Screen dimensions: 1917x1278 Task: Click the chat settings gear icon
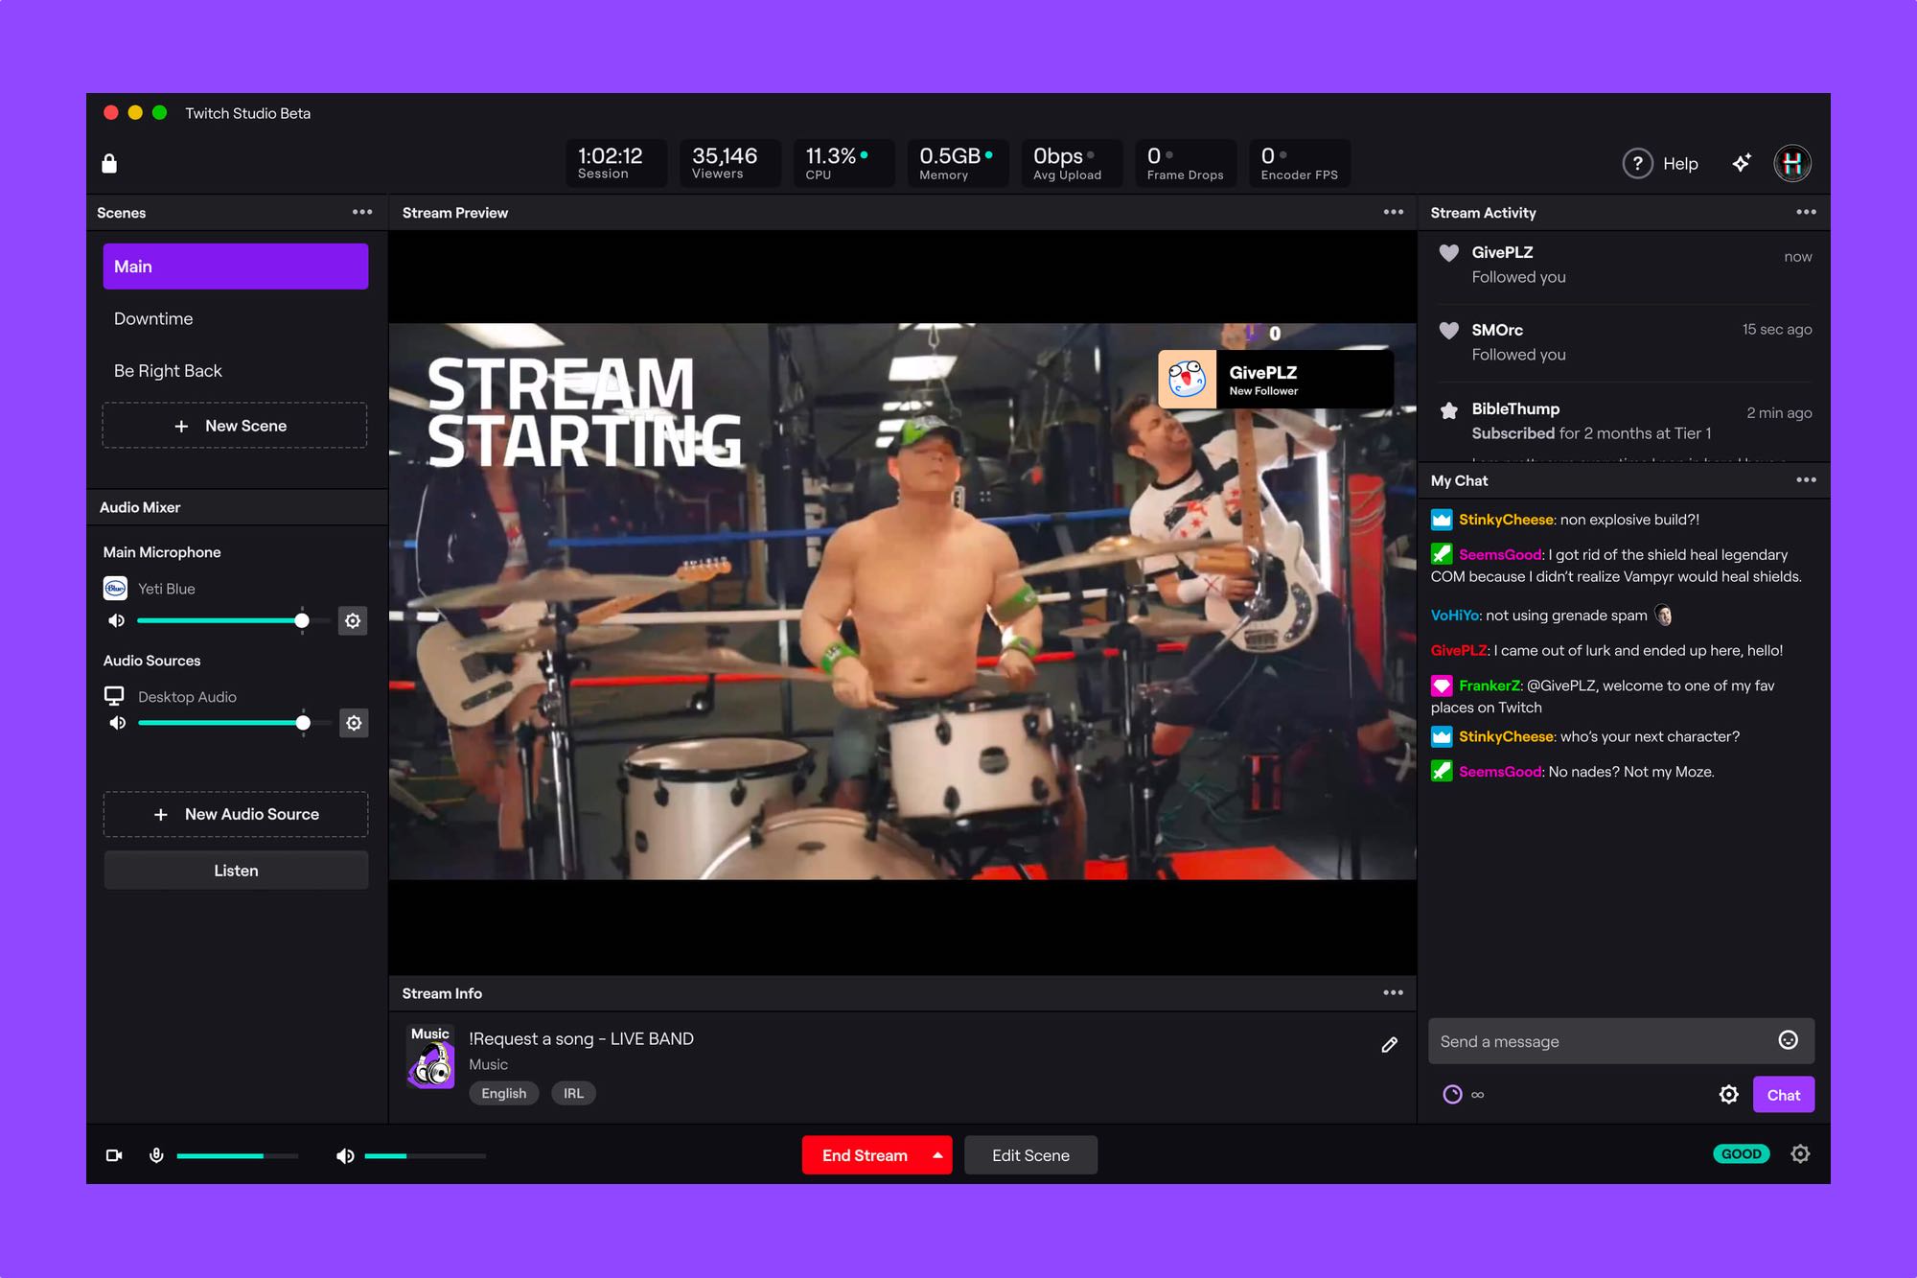point(1732,1094)
